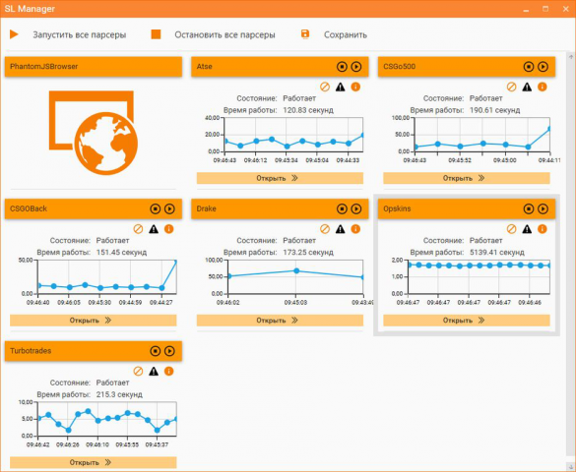Screen dimensions: 576x472
Task: Click 'Запустить все парсеры' label
Action: 80,34
